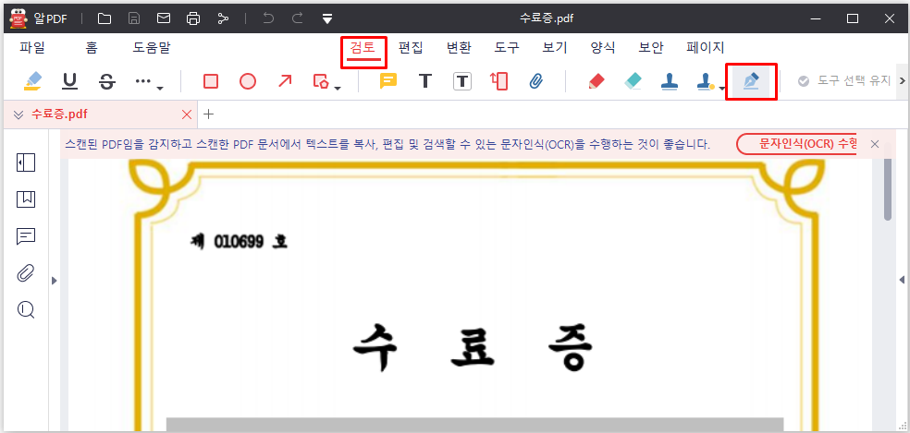Redo the last action
Image resolution: width=910 pixels, height=433 pixels.
(x=298, y=18)
